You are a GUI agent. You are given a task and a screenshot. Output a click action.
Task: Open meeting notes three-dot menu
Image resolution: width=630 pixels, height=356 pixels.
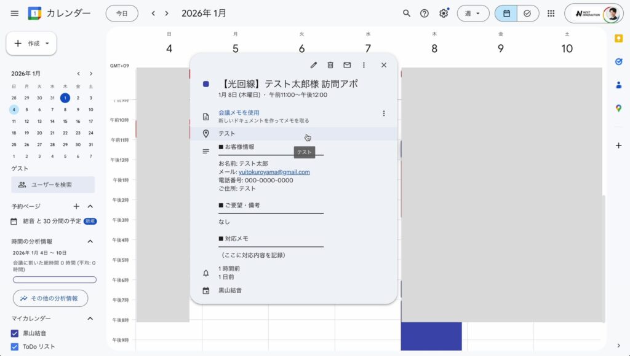384,114
